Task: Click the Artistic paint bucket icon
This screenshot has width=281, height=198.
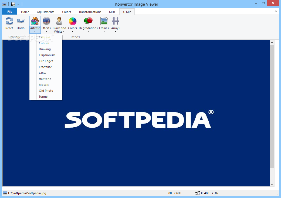Action: coord(35,21)
